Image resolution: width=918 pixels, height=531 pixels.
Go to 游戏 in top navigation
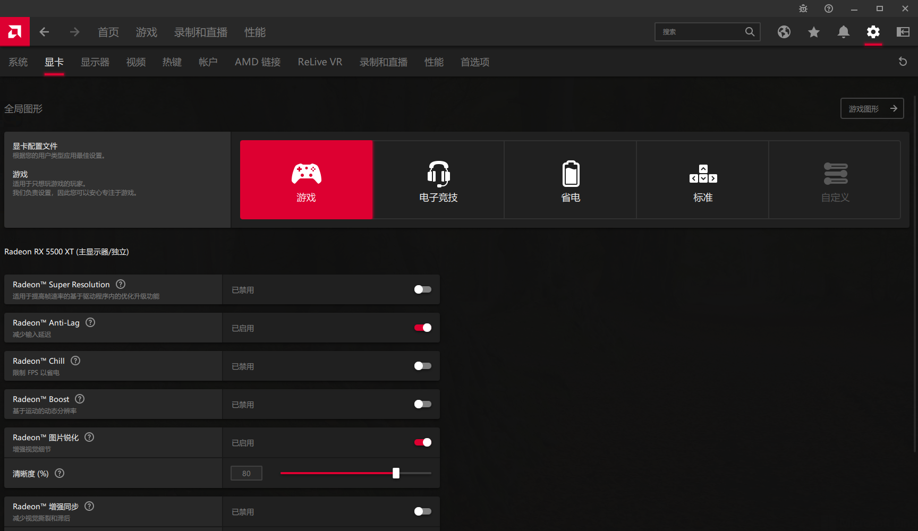point(147,32)
